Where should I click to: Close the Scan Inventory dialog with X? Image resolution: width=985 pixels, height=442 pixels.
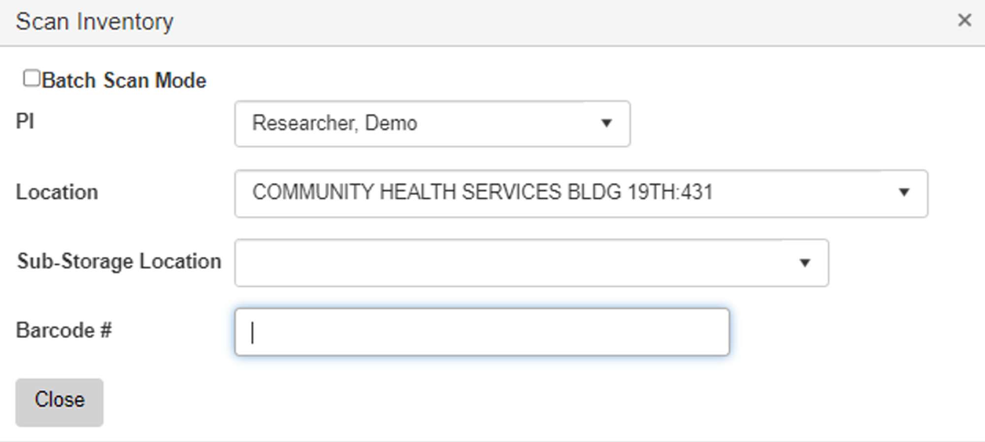click(x=964, y=21)
